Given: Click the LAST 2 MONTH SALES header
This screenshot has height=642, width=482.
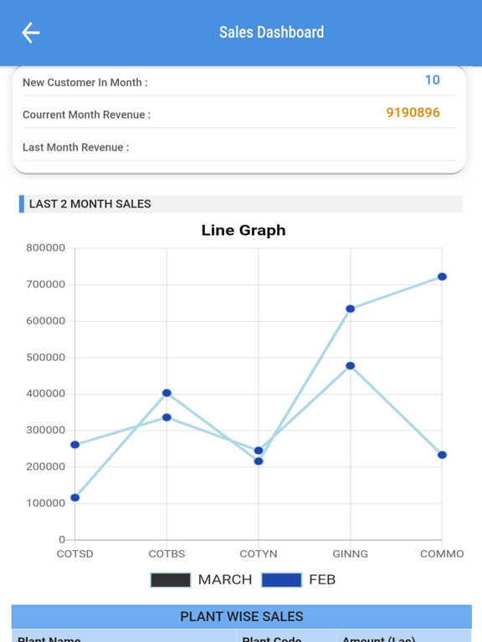Looking at the screenshot, I should [241, 204].
